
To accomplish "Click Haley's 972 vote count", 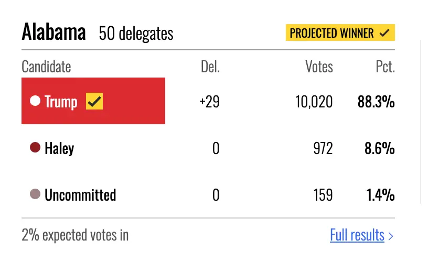I will [323, 149].
